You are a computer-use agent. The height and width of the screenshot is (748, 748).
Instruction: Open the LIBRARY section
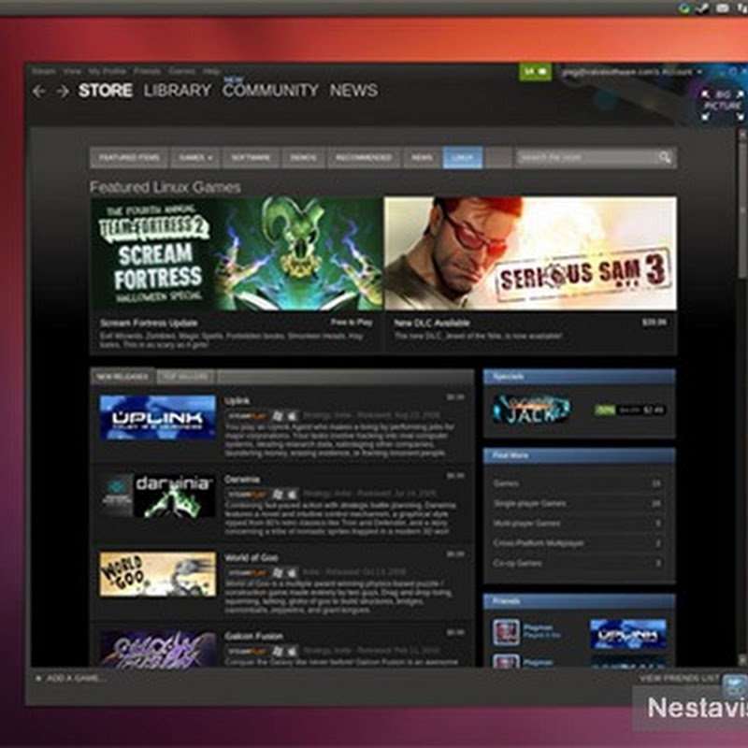[x=178, y=91]
